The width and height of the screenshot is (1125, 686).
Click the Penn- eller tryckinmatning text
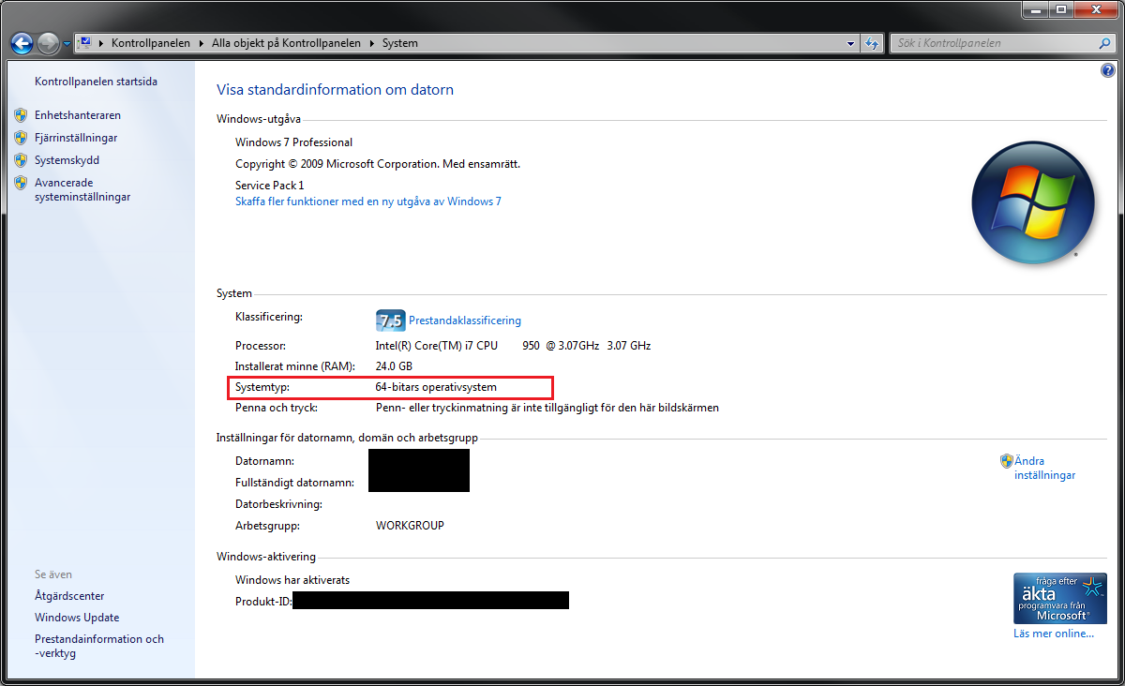547,409
